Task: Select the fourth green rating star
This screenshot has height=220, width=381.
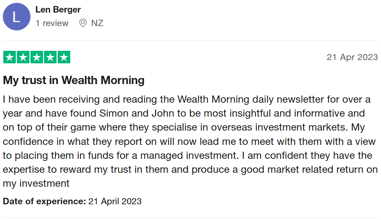Action: click(x=50, y=57)
